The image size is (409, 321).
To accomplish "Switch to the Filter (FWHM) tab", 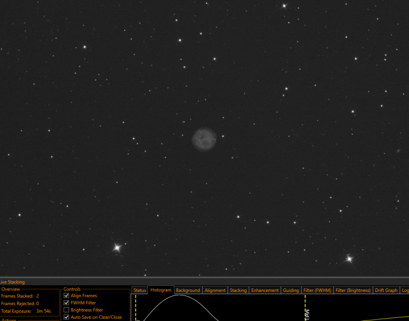I will 317,290.
